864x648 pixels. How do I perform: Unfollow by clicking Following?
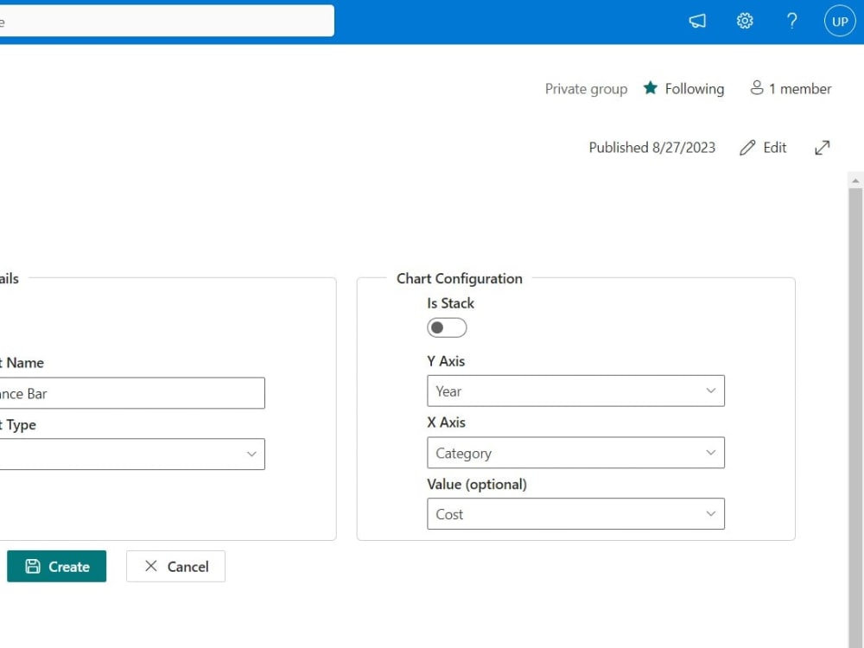[x=693, y=88]
